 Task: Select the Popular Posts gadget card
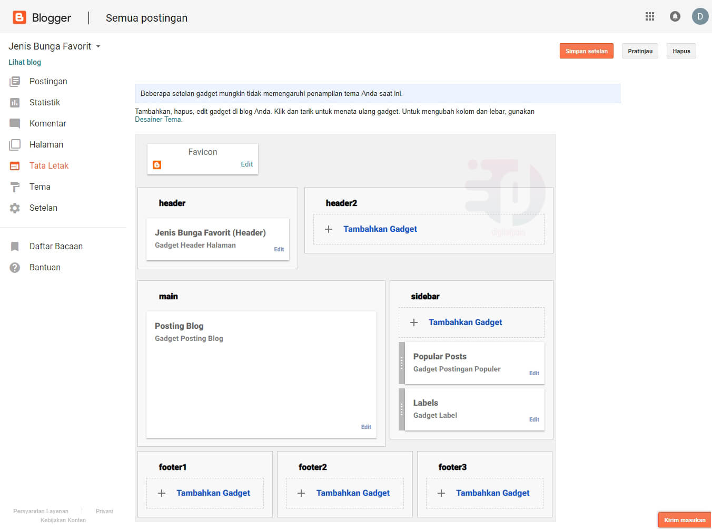pos(474,363)
